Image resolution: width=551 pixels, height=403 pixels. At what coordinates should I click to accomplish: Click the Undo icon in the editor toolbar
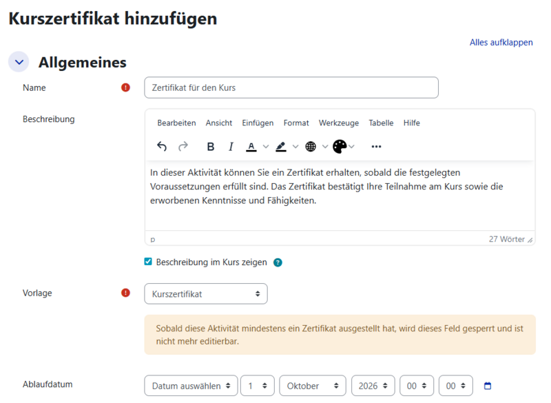coord(162,146)
